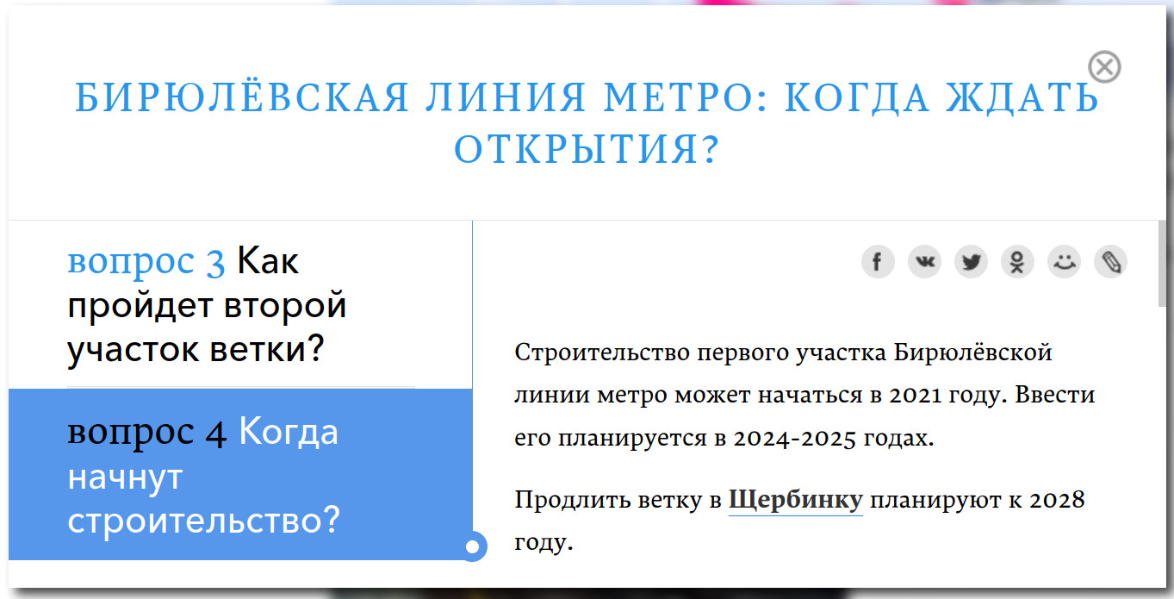Click the "вопрос 4" label in the highlighted item
The height and width of the screenshot is (599, 1174).
coord(146,432)
